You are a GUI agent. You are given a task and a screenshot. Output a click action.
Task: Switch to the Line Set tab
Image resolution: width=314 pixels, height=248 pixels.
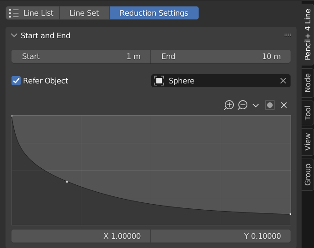pos(84,13)
